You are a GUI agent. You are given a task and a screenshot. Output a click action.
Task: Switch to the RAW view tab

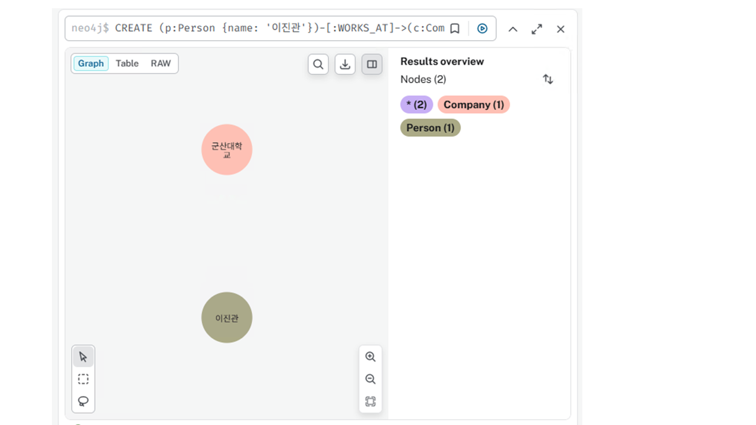click(x=161, y=64)
